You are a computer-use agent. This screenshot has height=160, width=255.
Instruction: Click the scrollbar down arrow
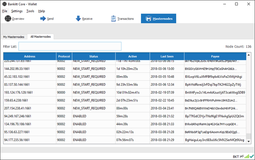click(249, 141)
